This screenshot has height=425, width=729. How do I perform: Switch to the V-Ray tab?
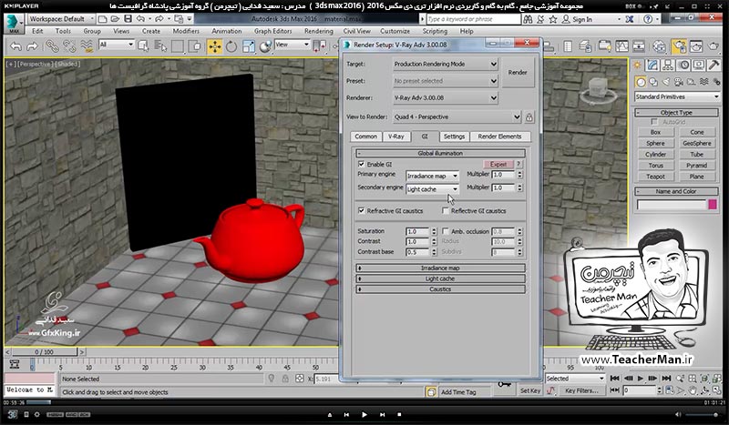pos(396,137)
